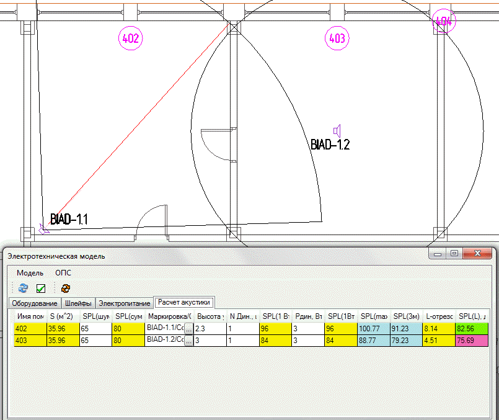Select room name cell 403
This screenshot has height=420, width=499.
point(30,341)
